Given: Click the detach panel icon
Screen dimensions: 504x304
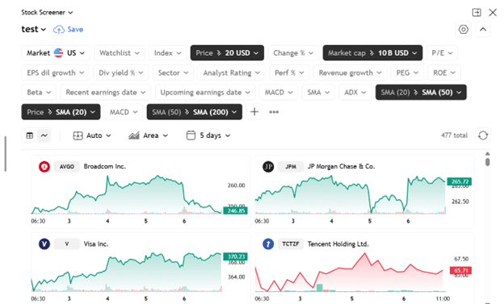Looking at the screenshot, I should pyautogui.click(x=477, y=13).
